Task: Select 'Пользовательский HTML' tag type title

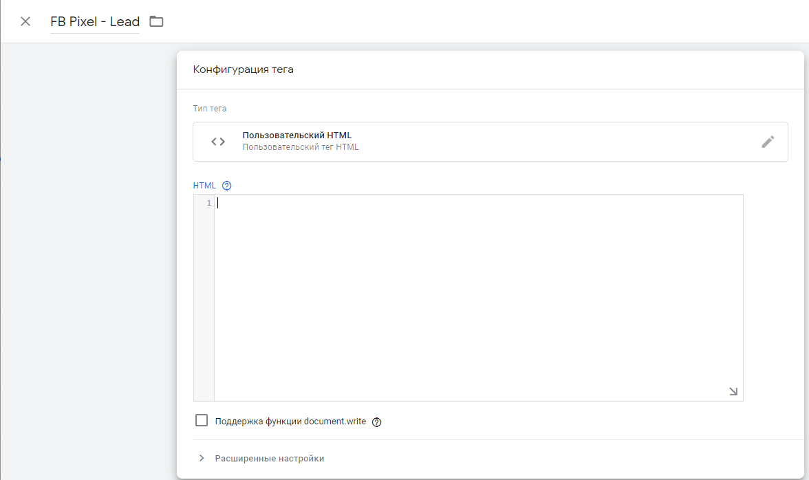Action: click(x=297, y=135)
